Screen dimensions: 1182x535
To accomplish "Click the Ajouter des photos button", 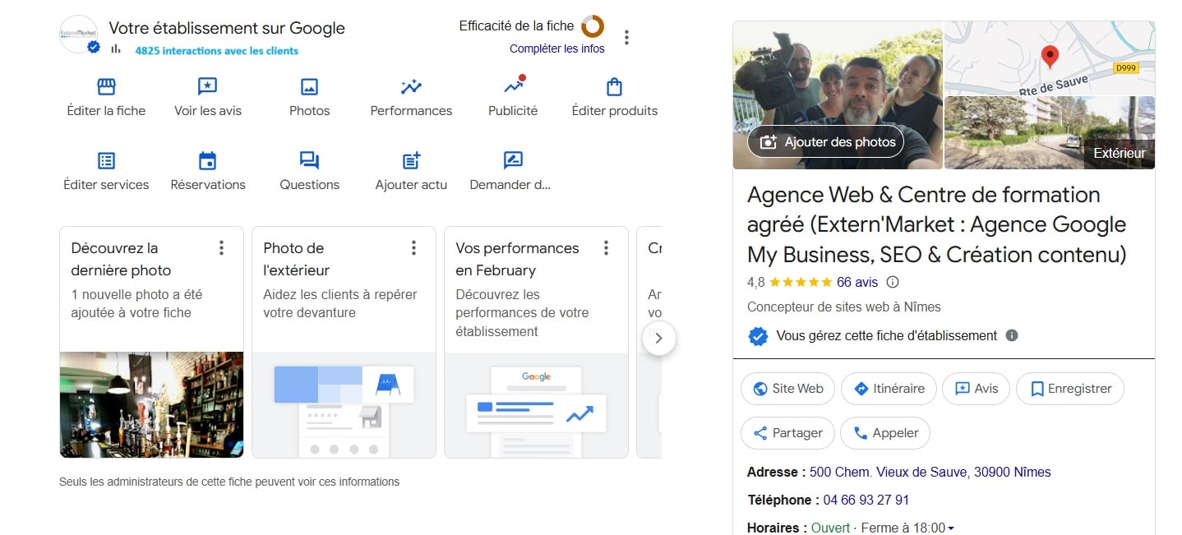I will [826, 142].
